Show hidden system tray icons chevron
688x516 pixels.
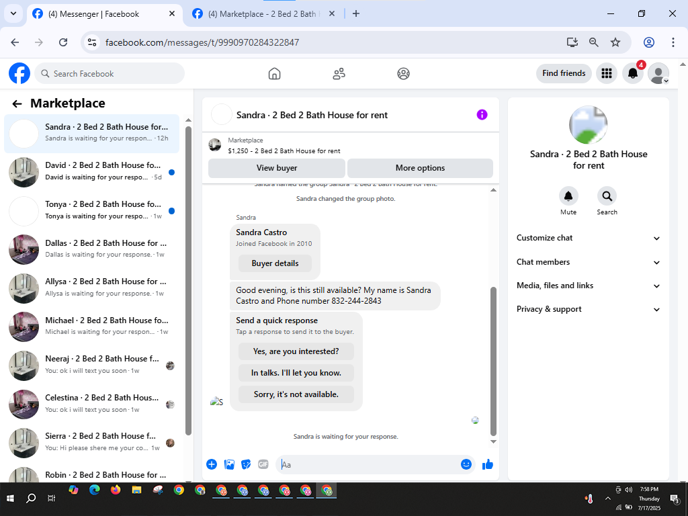tap(607, 499)
